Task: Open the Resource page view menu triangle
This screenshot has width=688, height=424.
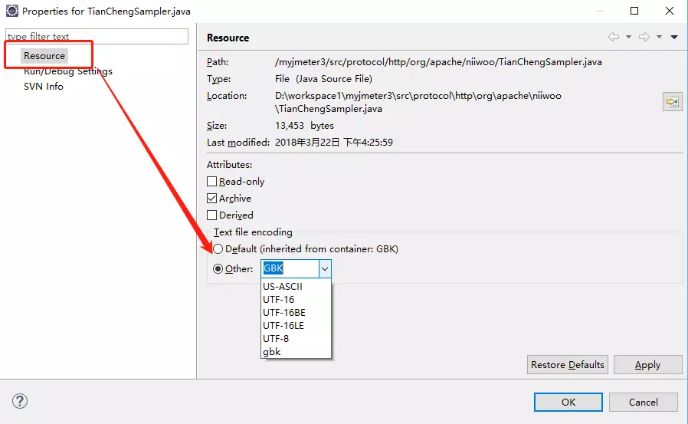Action: point(674,37)
